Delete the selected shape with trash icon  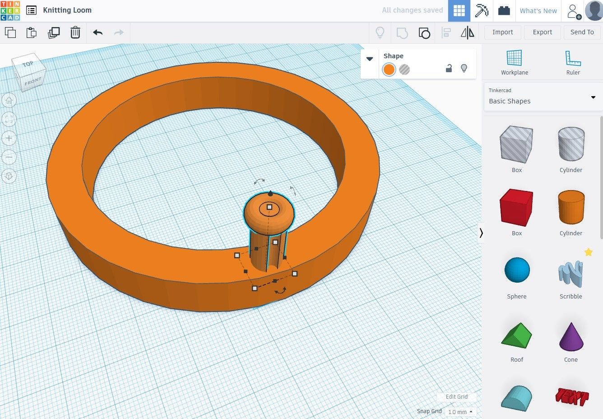[x=75, y=33]
